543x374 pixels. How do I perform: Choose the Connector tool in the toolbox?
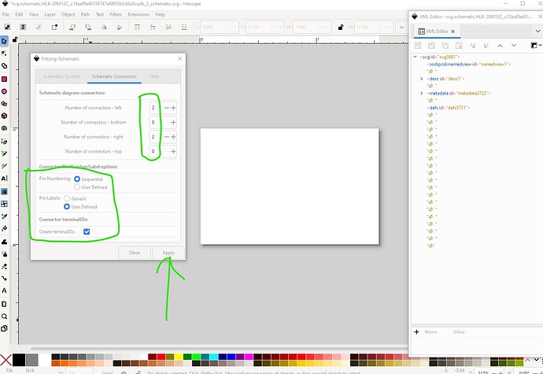click(x=4, y=278)
